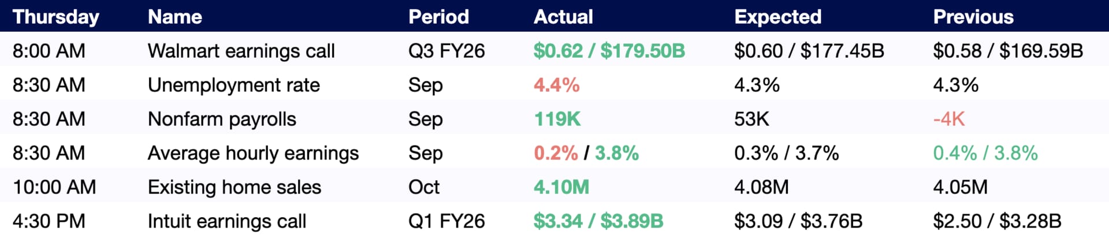
Task: Click the 4.10M actual home sales value
Action: click(x=561, y=187)
